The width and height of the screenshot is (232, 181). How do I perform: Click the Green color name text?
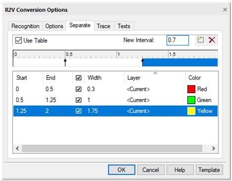204,100
